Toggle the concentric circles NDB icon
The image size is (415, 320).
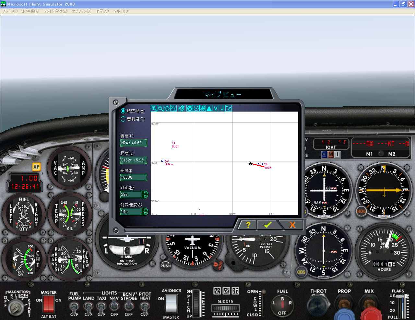coord(203,108)
